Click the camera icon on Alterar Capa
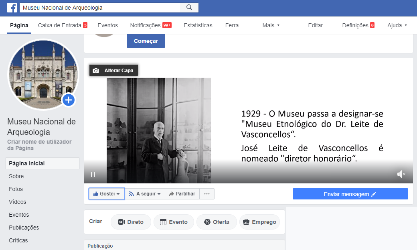Image resolution: width=417 pixels, height=250 pixels. click(x=96, y=71)
